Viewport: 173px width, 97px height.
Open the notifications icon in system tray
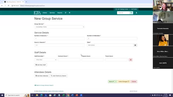coord(170,95)
